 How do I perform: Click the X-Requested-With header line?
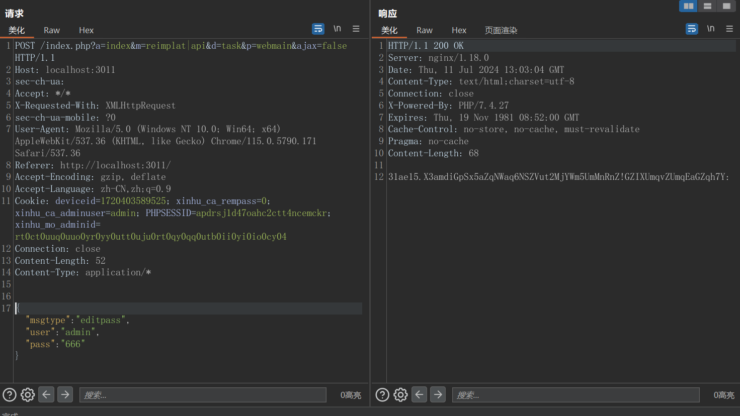(x=95, y=106)
